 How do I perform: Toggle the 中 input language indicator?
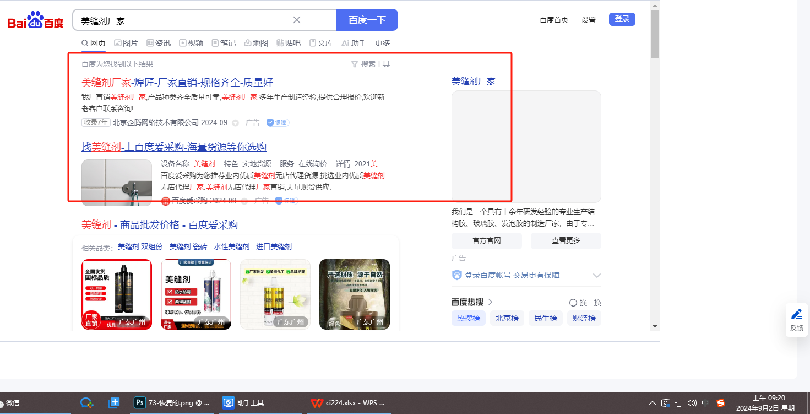(x=705, y=403)
